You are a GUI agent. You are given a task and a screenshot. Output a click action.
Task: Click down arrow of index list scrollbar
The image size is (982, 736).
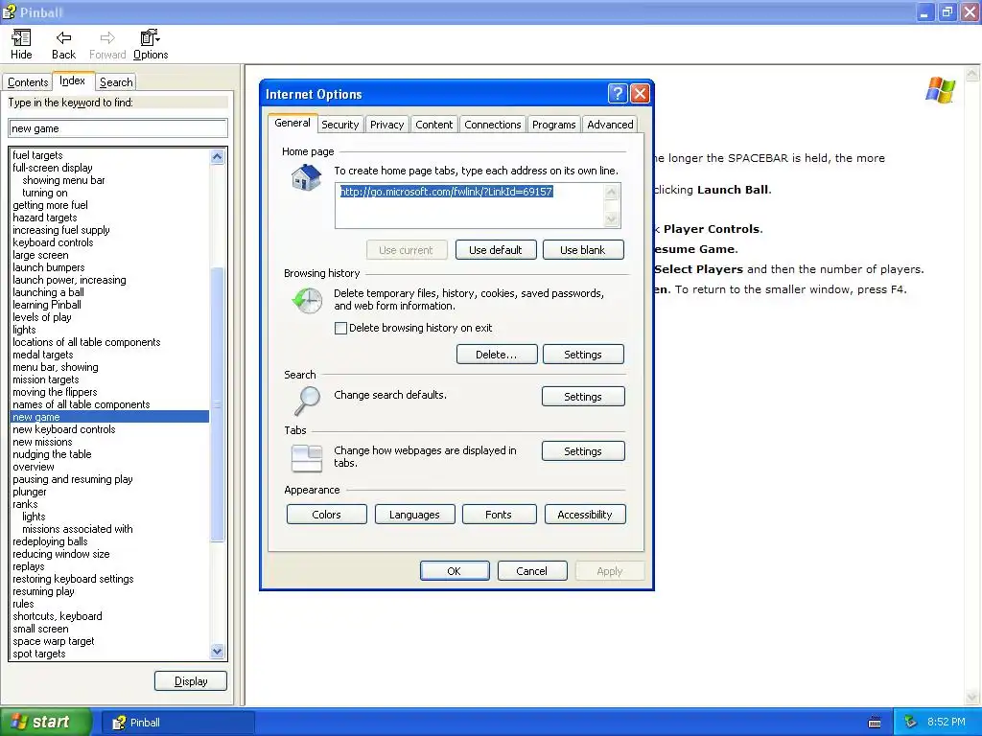tap(218, 652)
